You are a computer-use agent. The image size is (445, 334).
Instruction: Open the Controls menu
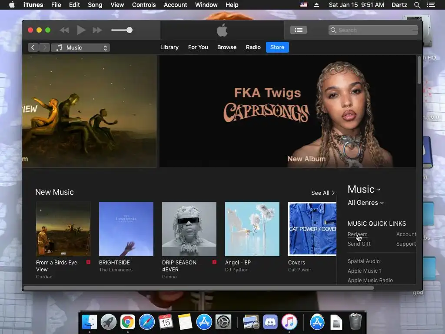(x=144, y=5)
